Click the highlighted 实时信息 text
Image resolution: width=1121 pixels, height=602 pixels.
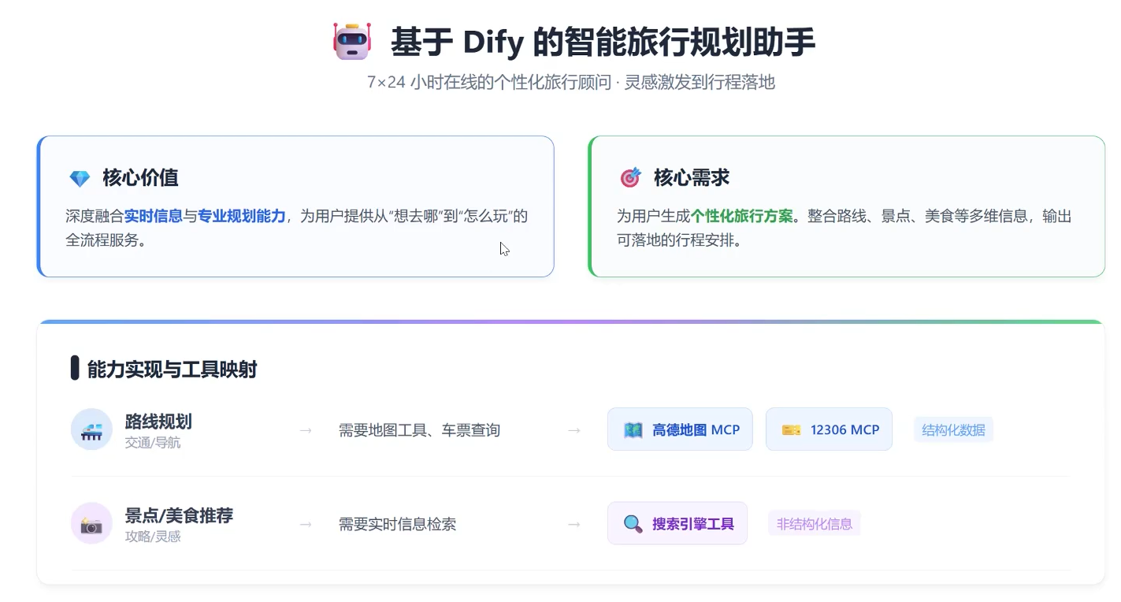[x=154, y=216]
